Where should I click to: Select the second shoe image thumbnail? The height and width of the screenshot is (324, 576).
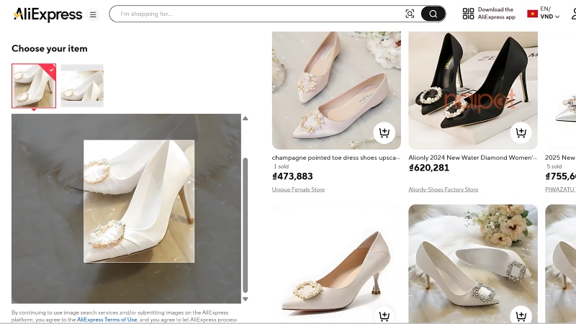82,86
